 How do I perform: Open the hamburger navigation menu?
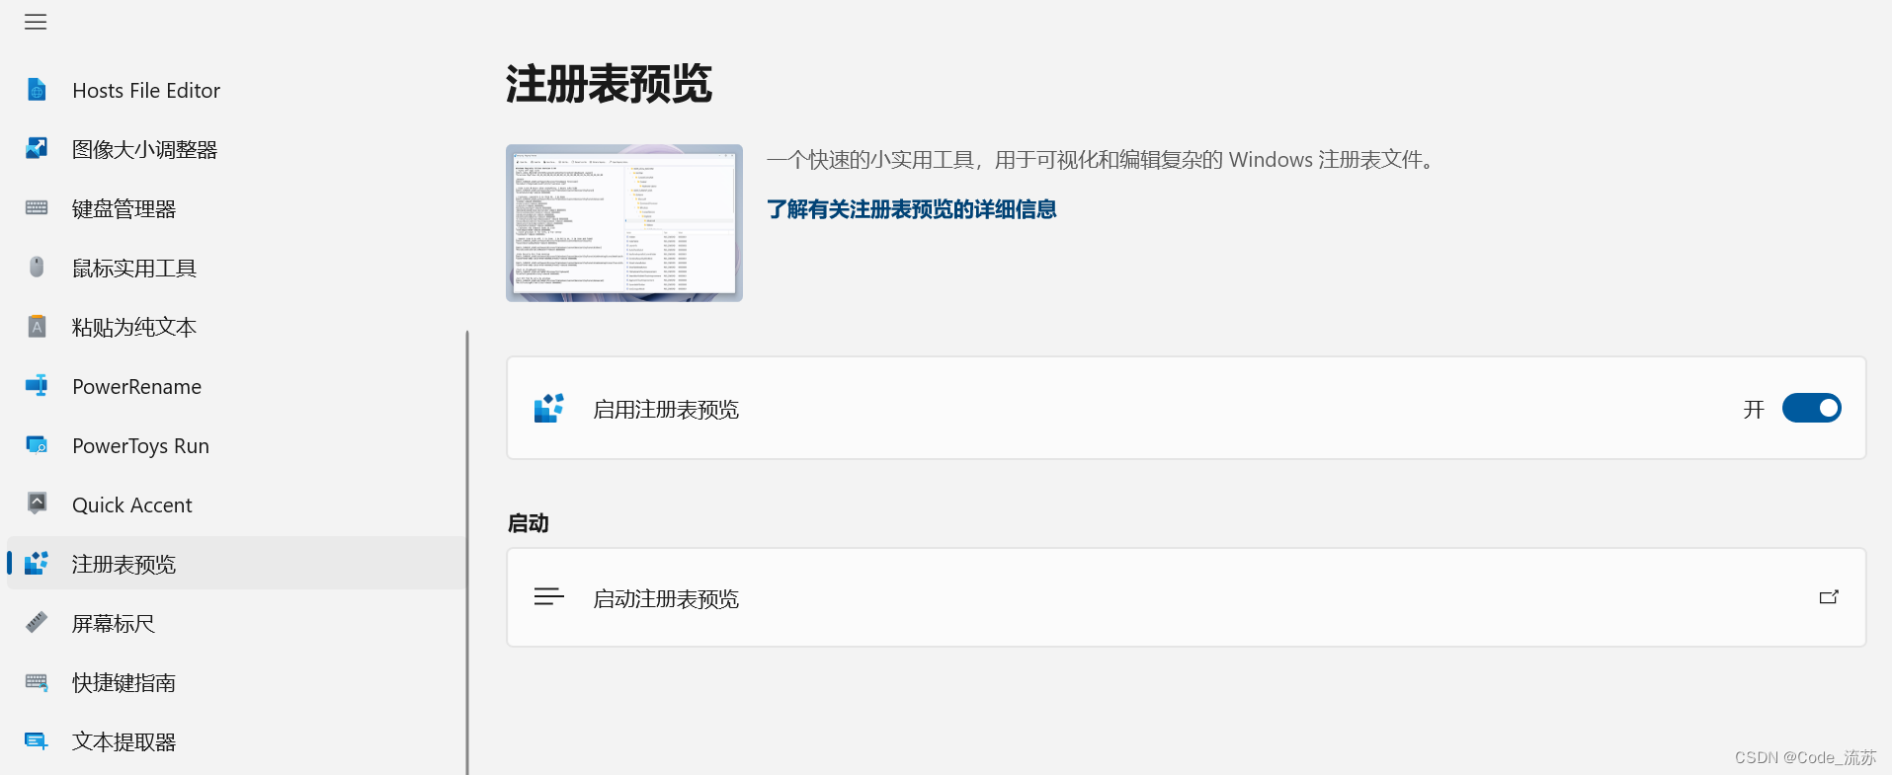click(x=36, y=22)
